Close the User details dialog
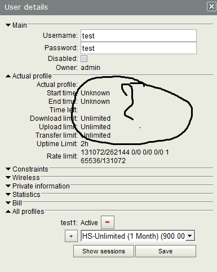 coord(211,7)
